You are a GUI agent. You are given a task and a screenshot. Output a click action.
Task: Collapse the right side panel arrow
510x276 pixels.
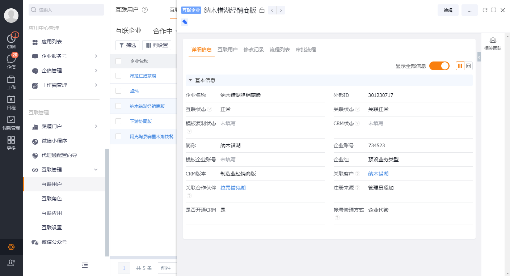(479, 57)
